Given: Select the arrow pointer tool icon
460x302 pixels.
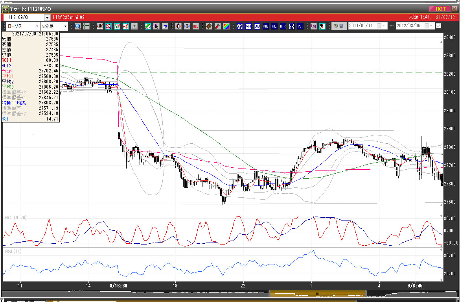Looking at the screenshot, I should [x=156, y=26].
